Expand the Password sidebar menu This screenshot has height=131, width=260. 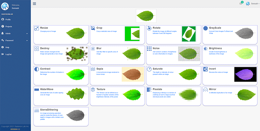pos(15,40)
